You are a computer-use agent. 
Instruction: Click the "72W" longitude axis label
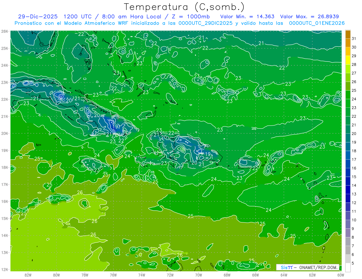pos(170,275)
